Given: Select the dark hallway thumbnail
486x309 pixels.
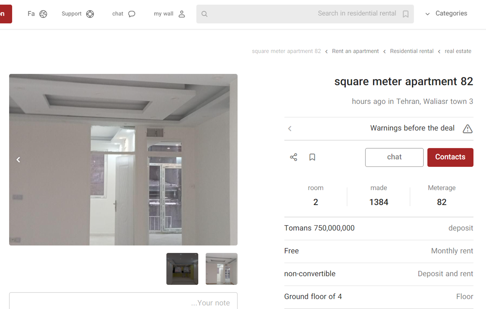Looking at the screenshot, I should point(182,269).
